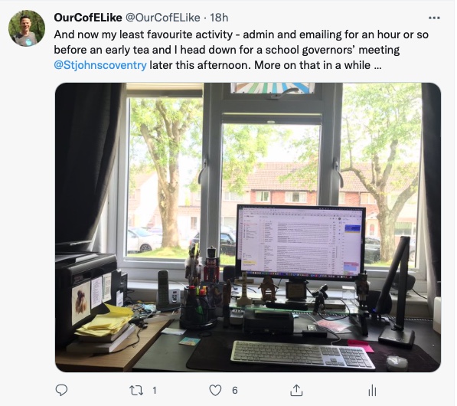Open the @OurCofELike handle link
This screenshot has height=406, width=457.
(x=162, y=18)
